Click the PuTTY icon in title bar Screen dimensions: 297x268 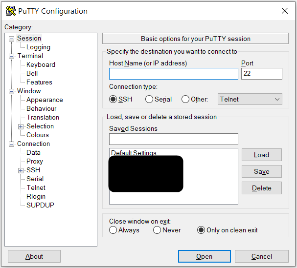(x=11, y=11)
